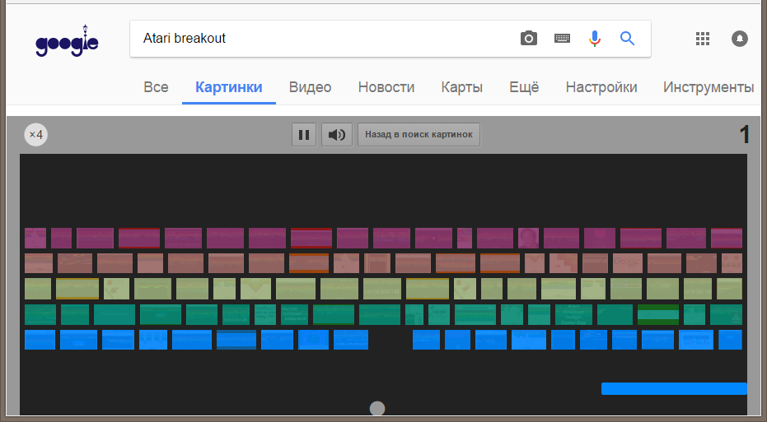Click the ×4 lives indicator
767x422 pixels.
pyautogui.click(x=35, y=134)
